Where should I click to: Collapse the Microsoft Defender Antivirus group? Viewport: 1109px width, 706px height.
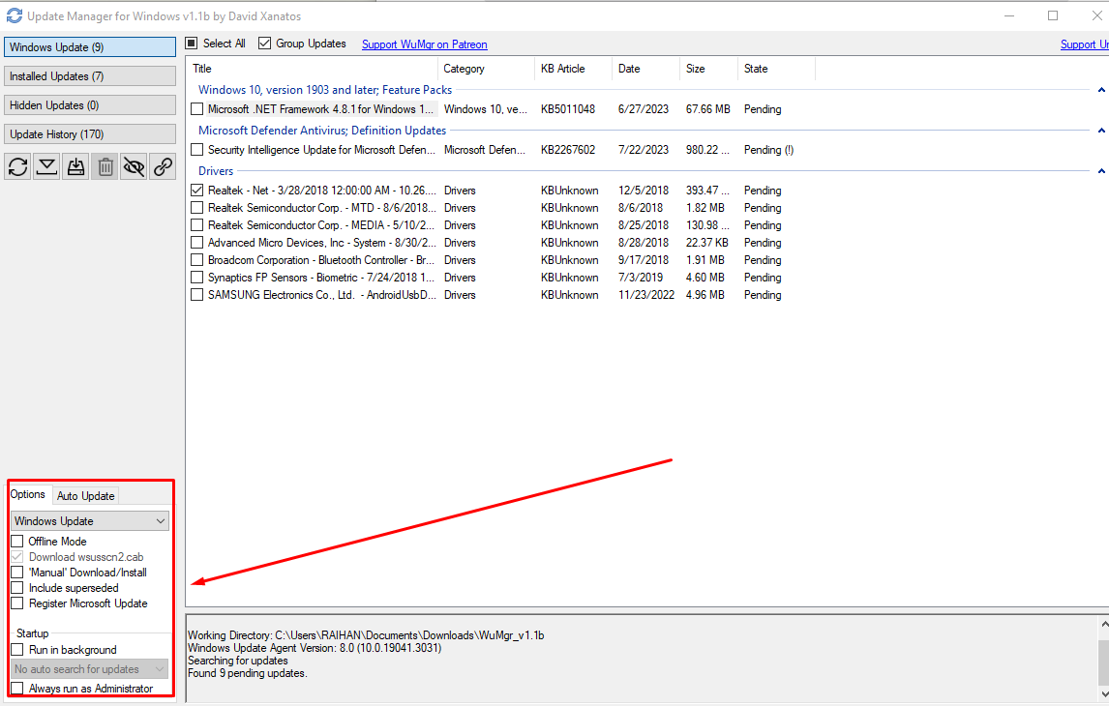tap(1101, 131)
